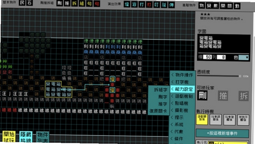
Task: Pick the yellow 拆 split tile in the toolbar
Action: [75, 3]
